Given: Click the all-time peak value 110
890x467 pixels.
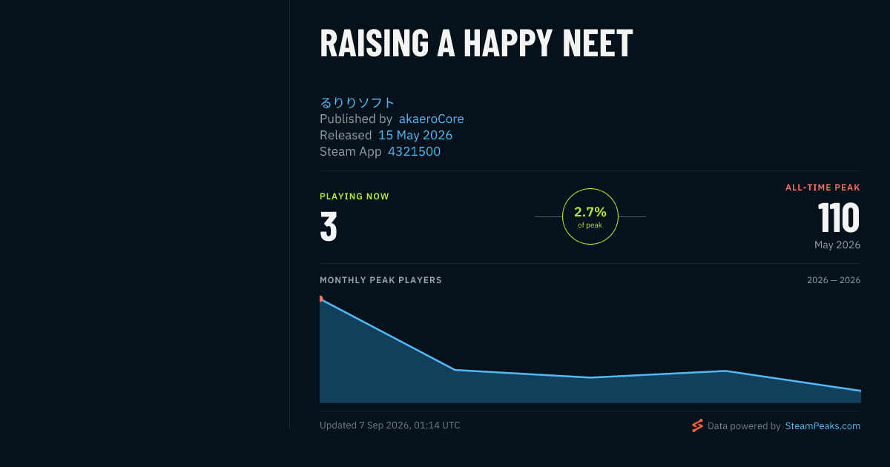Looking at the screenshot, I should [839, 219].
